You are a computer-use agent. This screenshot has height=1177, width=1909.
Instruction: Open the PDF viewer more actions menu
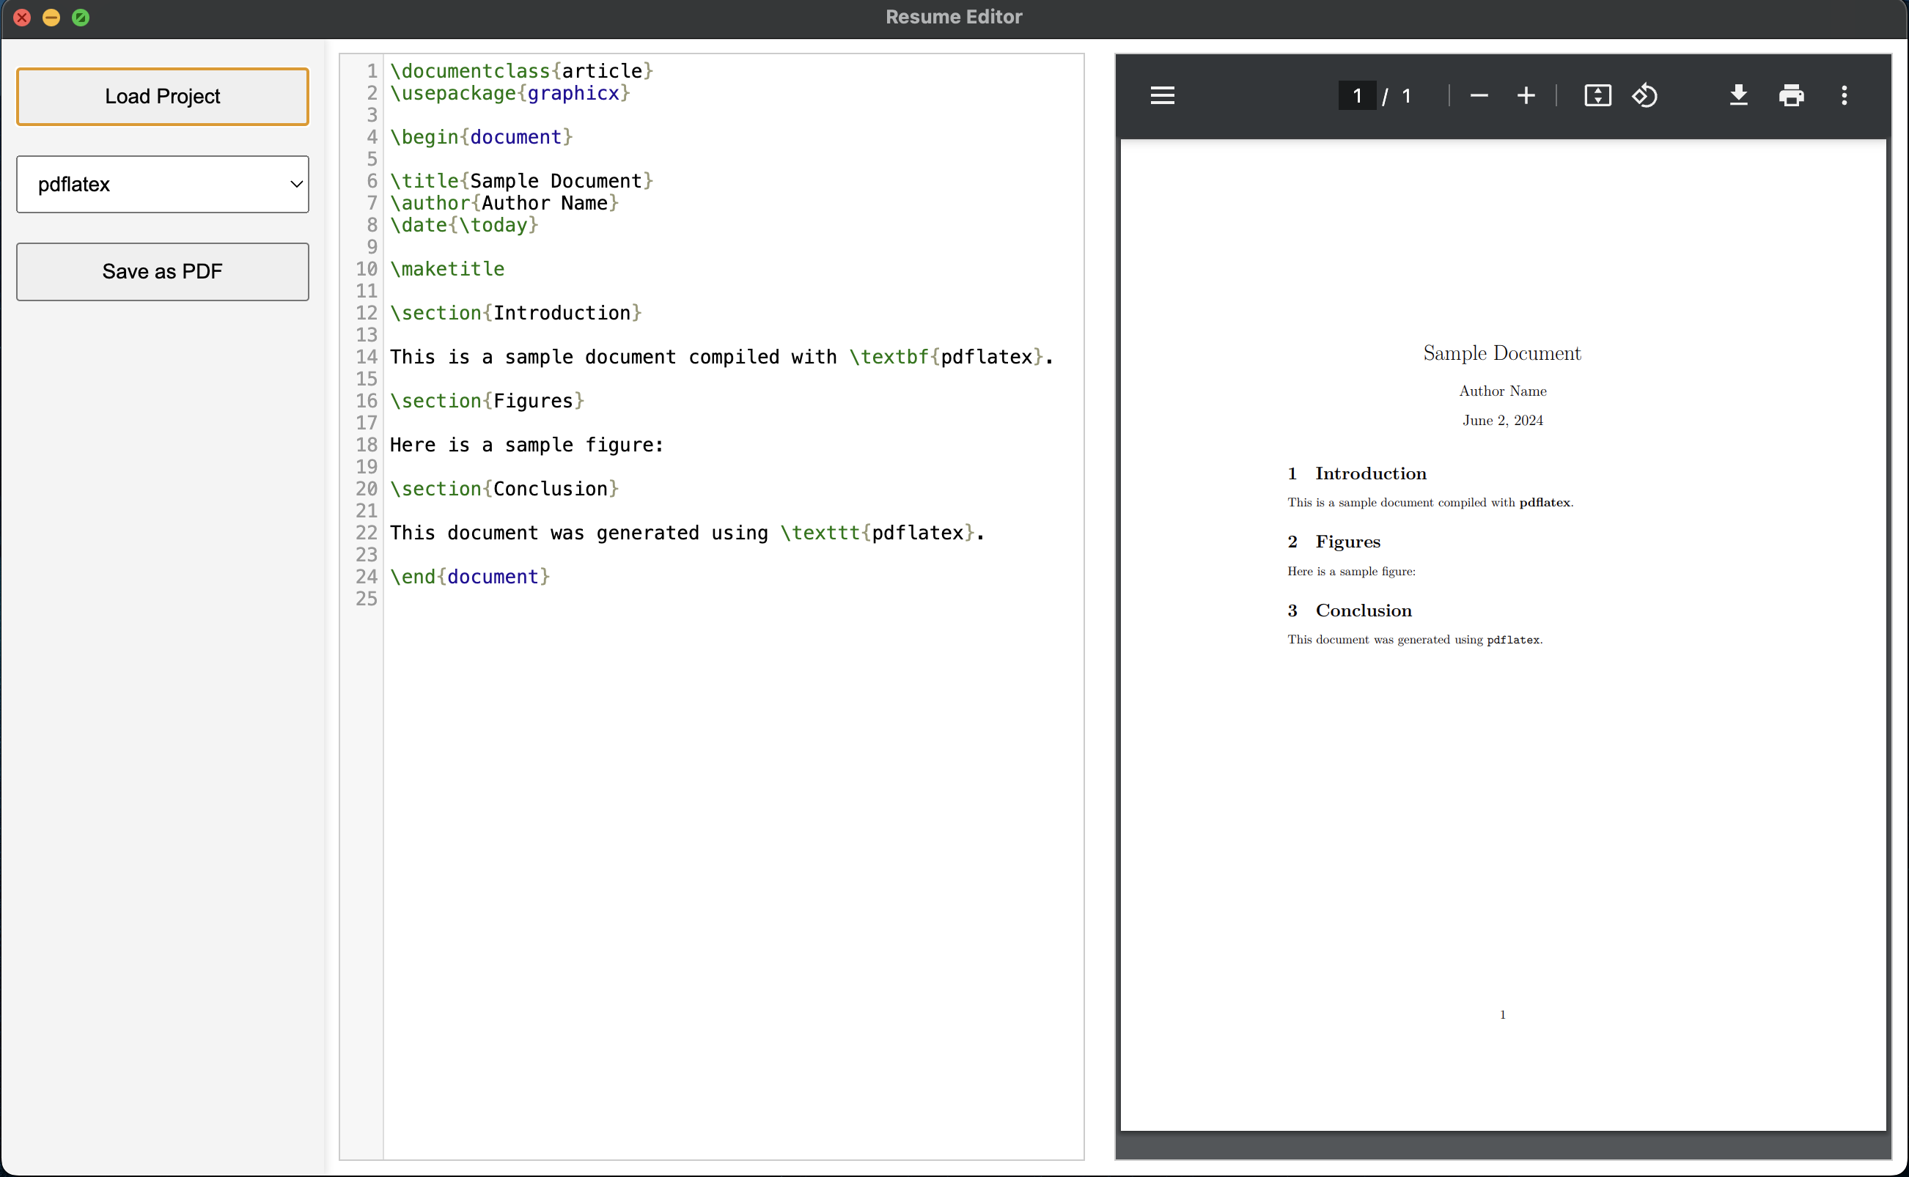pos(1844,96)
